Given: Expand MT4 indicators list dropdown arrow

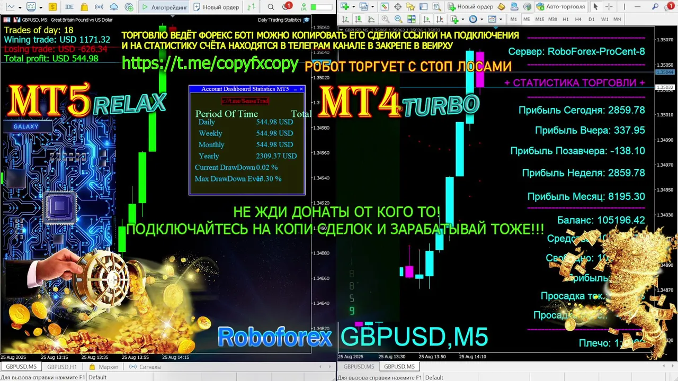Looking at the screenshot, I should pyautogui.click(x=463, y=20).
